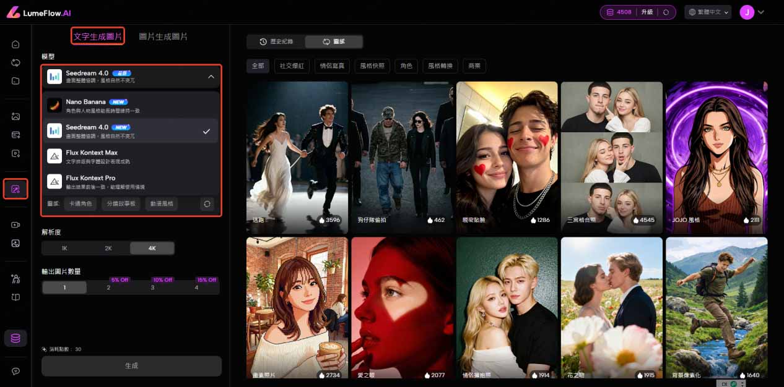Open the 繁體中文 language dropdown
The width and height of the screenshot is (784, 387).
[x=708, y=12]
